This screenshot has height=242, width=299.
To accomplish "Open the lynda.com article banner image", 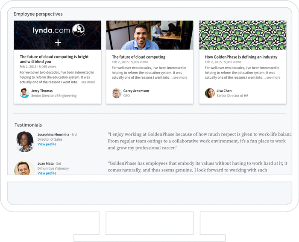I will [58, 35].
